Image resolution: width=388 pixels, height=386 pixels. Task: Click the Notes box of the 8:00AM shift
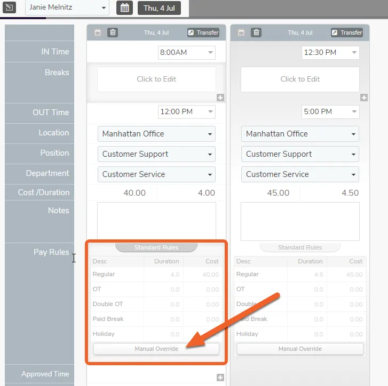coord(156,221)
